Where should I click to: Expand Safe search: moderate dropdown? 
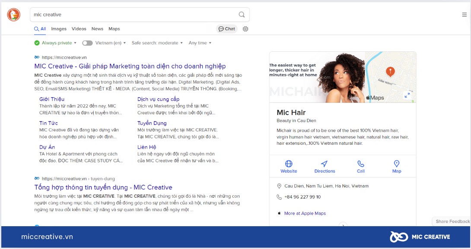click(x=157, y=43)
